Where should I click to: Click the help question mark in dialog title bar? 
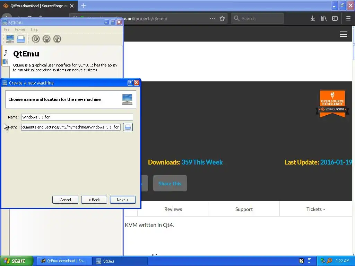[x=130, y=83]
